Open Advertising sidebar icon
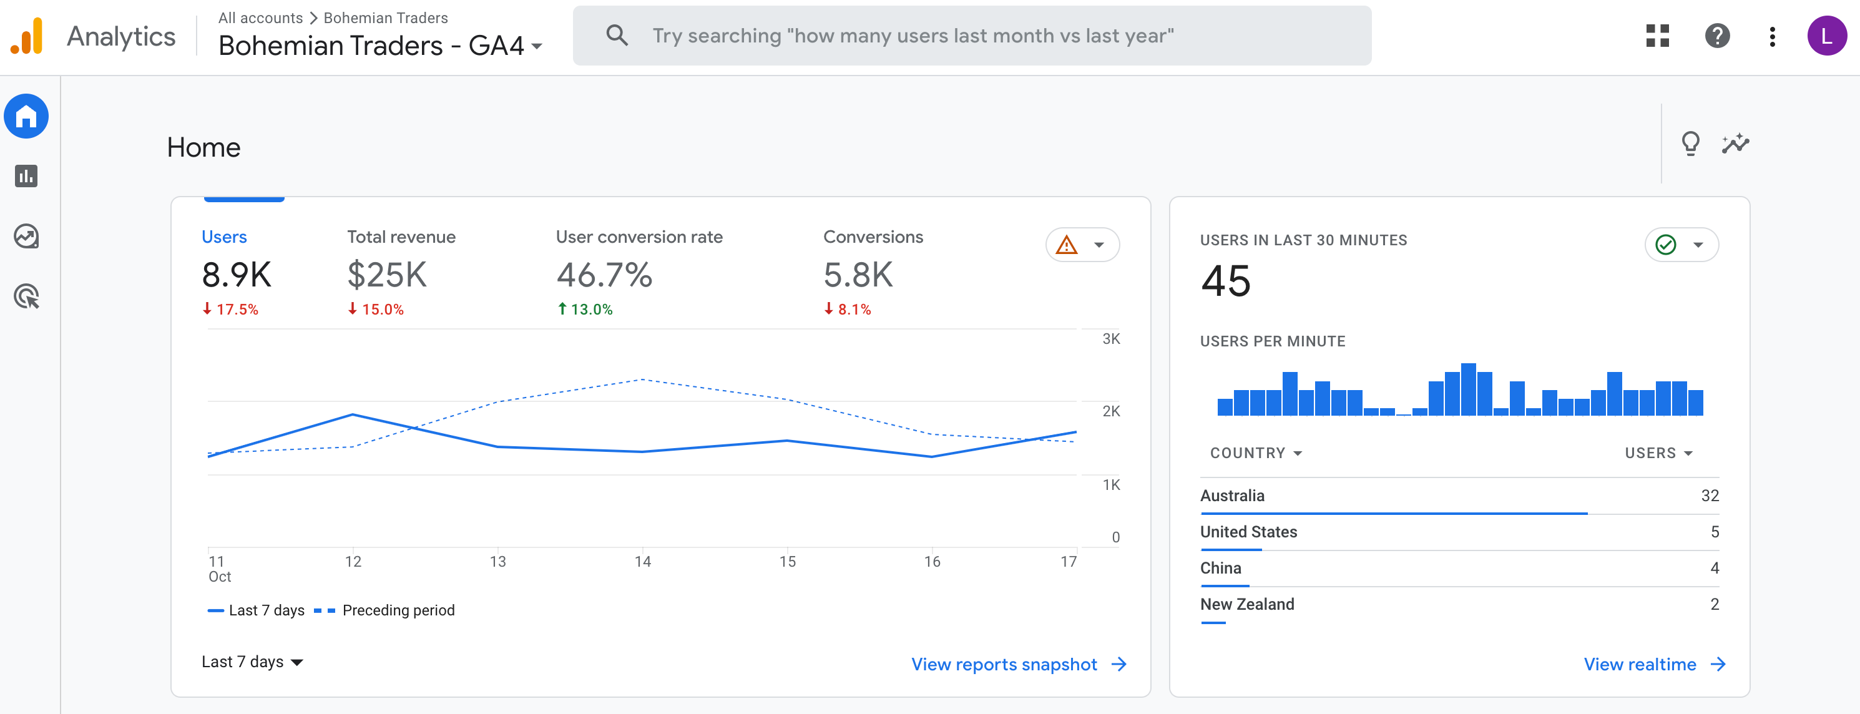Viewport: 1860px width, 714px height. click(27, 296)
